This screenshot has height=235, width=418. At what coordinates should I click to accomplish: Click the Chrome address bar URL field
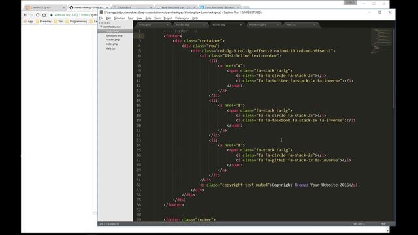73,15
